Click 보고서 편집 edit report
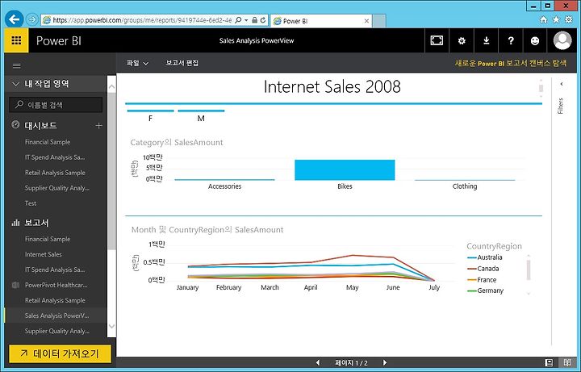581x372 pixels. 182,63
